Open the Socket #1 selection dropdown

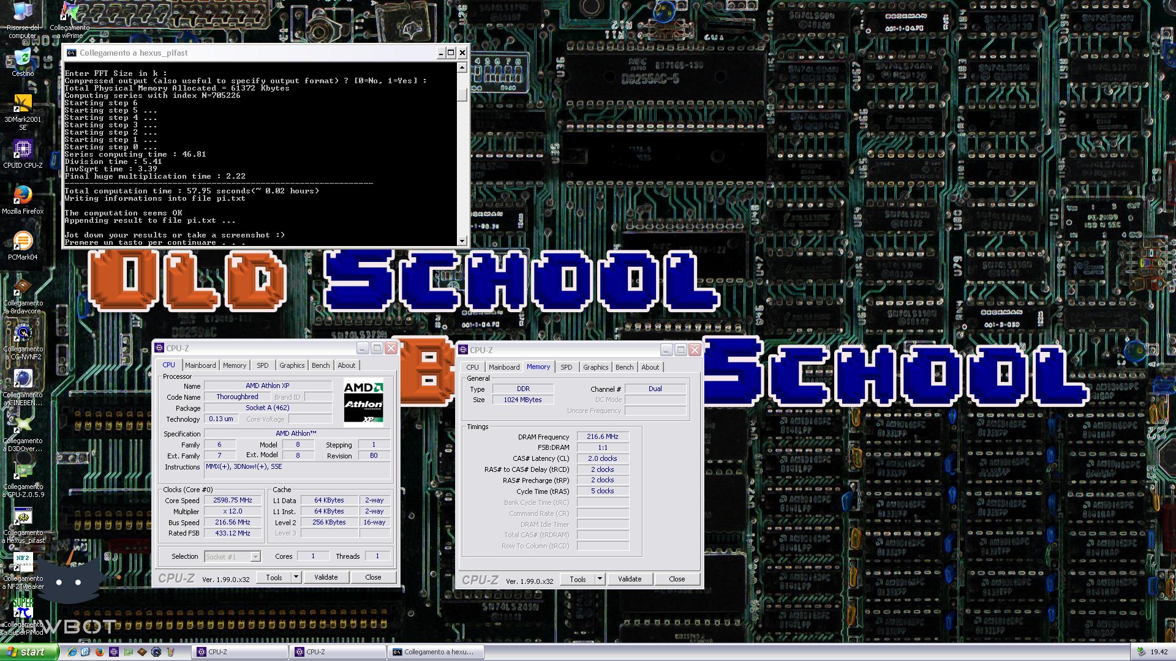pos(232,556)
